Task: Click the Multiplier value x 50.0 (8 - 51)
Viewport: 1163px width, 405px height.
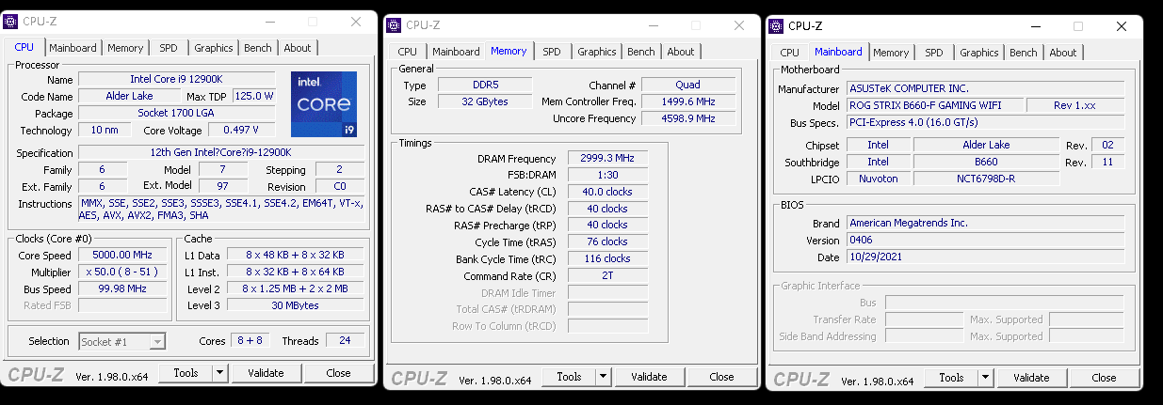Action: pyautogui.click(x=122, y=273)
